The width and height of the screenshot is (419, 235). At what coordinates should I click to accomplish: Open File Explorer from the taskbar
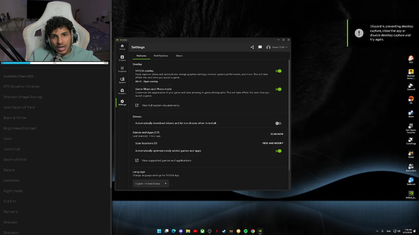(188, 231)
